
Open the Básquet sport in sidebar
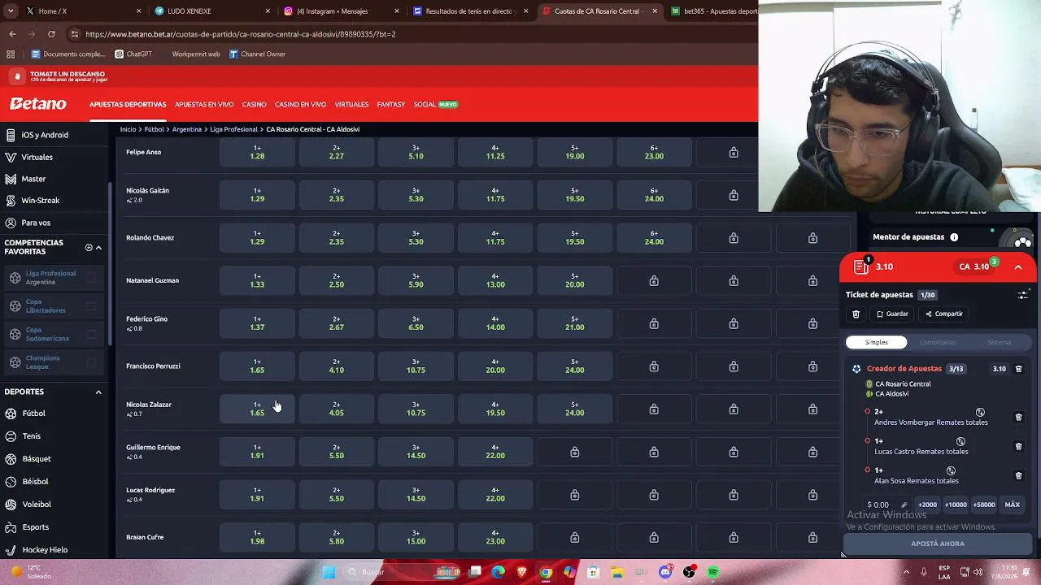pos(37,459)
